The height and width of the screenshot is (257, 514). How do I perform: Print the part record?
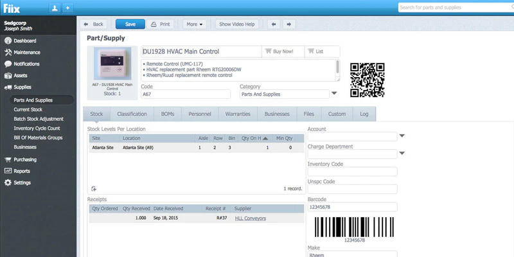coord(161,24)
